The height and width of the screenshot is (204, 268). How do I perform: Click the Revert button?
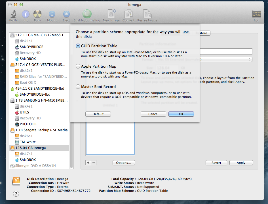pos(216,163)
